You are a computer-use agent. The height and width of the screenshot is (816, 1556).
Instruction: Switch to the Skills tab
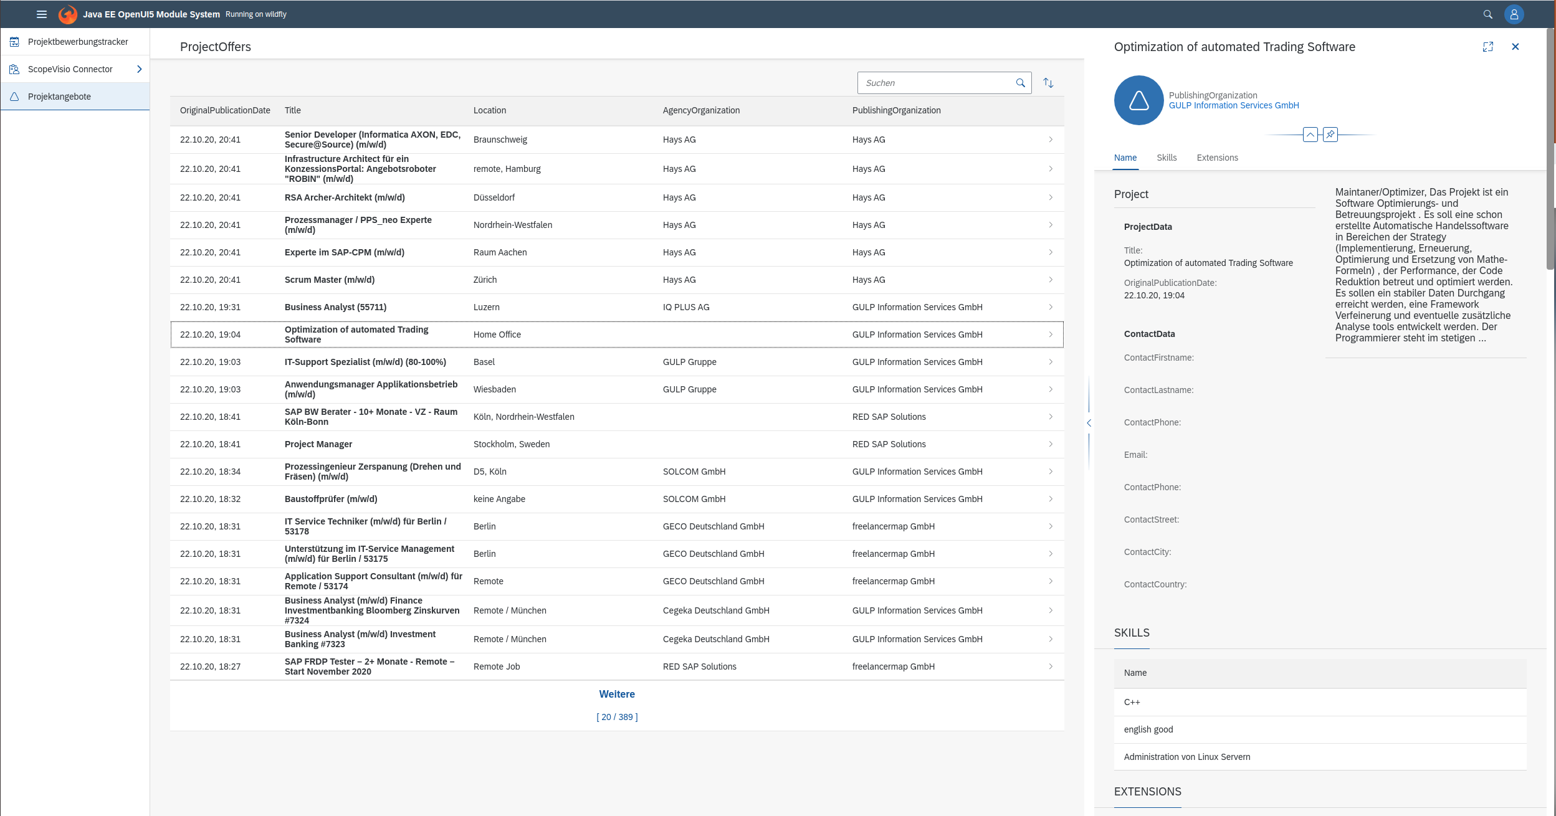click(x=1166, y=158)
